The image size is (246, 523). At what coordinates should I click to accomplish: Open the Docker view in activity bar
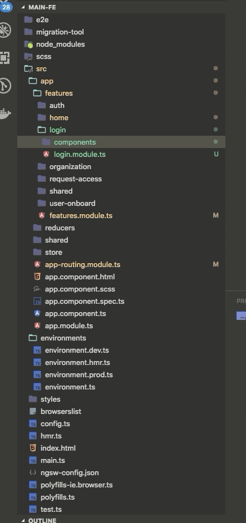click(x=4, y=114)
